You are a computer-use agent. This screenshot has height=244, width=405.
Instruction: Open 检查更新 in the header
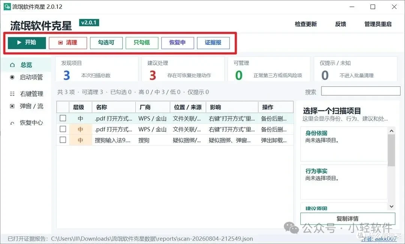tap(306, 24)
